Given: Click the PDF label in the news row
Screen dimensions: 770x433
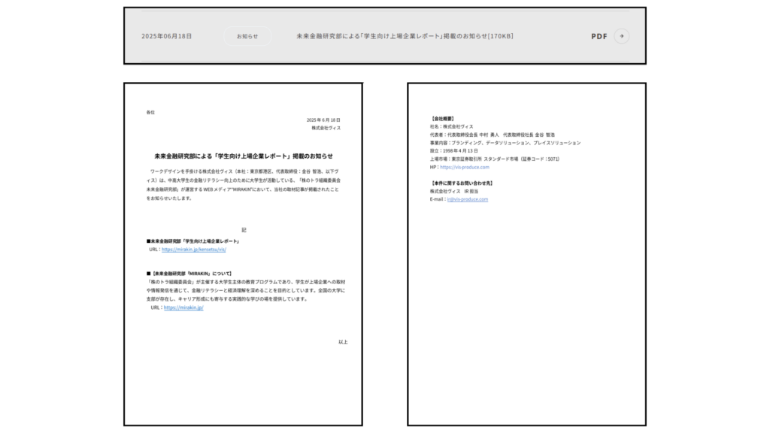Looking at the screenshot, I should (x=599, y=36).
